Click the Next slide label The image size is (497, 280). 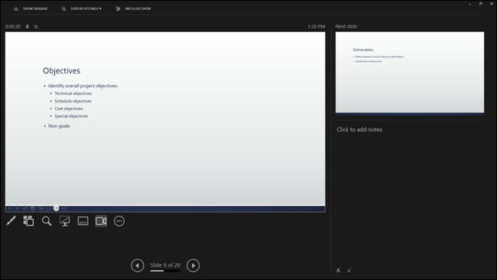pyautogui.click(x=346, y=26)
